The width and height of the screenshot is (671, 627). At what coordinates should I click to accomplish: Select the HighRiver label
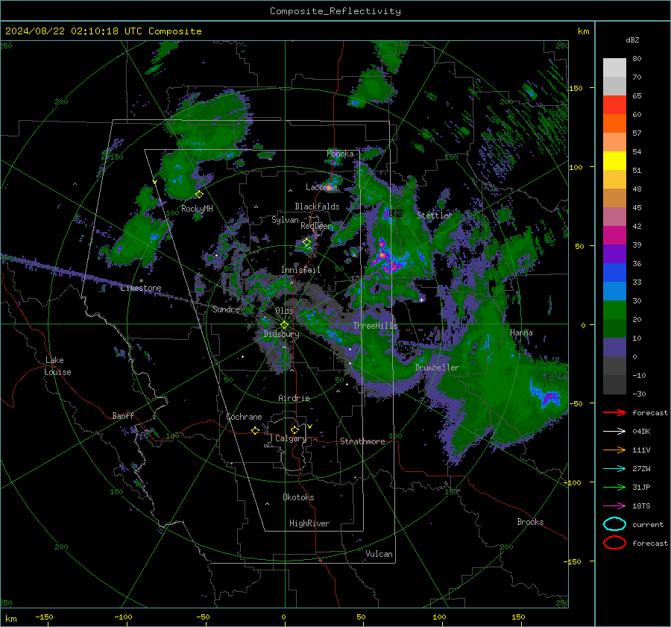(x=309, y=523)
